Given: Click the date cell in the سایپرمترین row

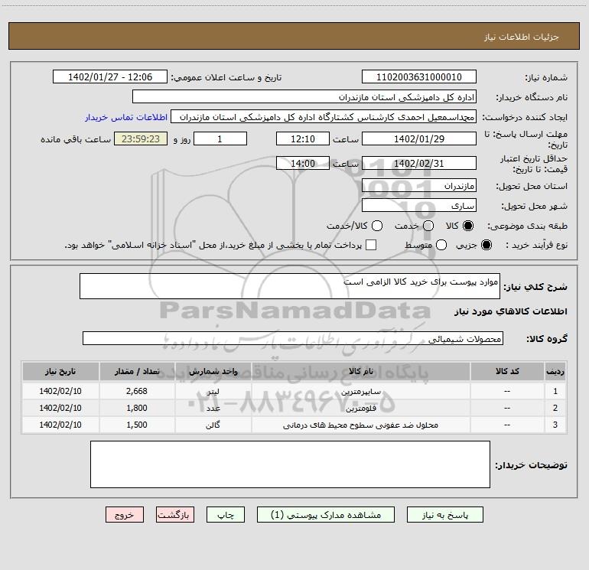Looking at the screenshot, I should 60,391.
